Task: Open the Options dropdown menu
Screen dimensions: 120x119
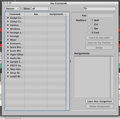Action: 12,9
